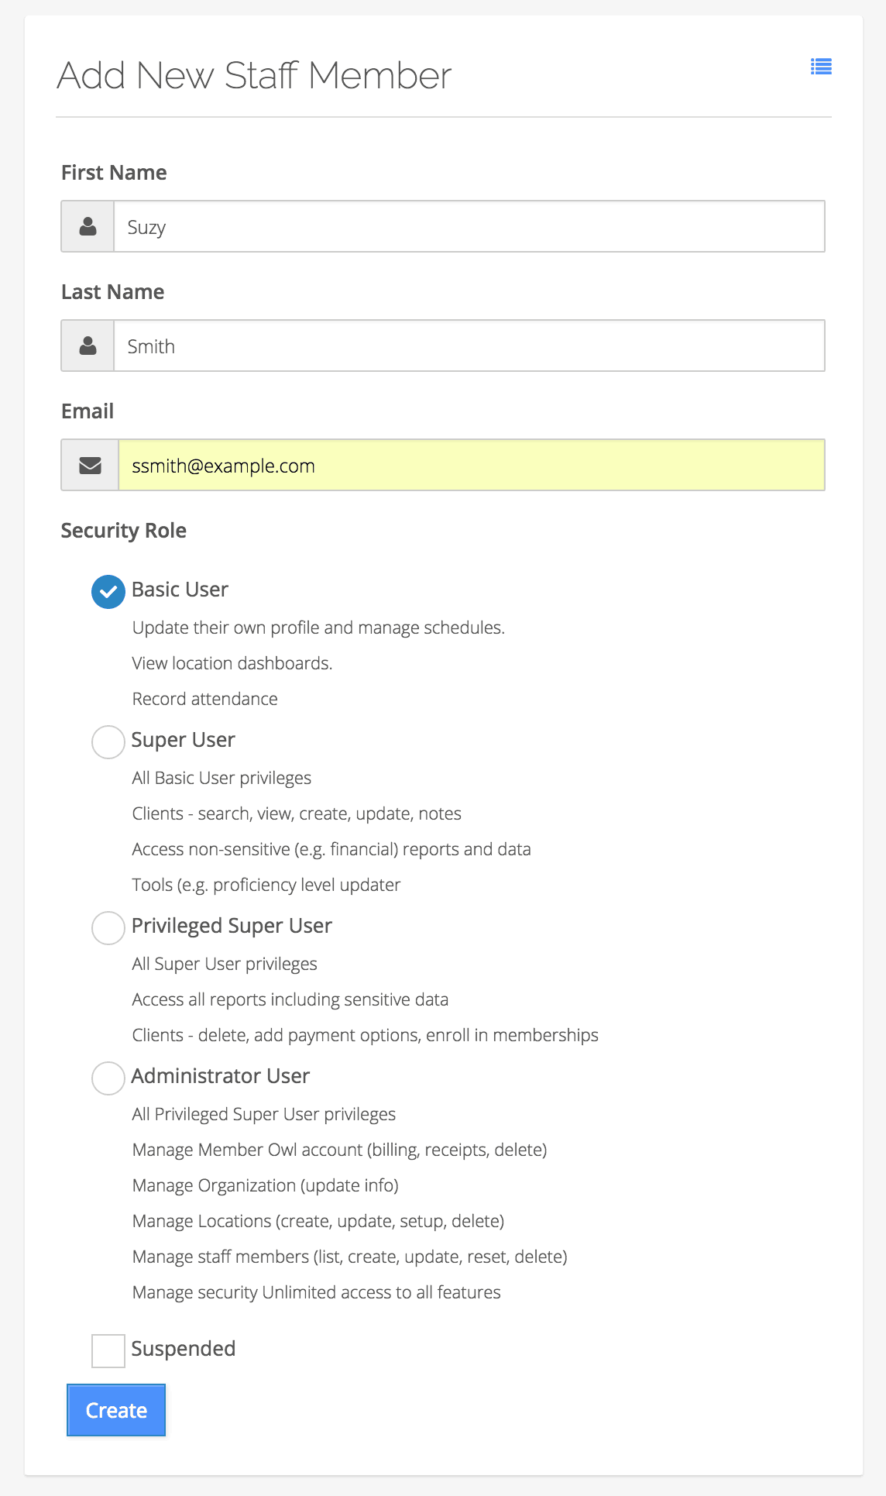The width and height of the screenshot is (886, 1496).
Task: Focus the First Name field containing Suzy
Action: pos(469,226)
